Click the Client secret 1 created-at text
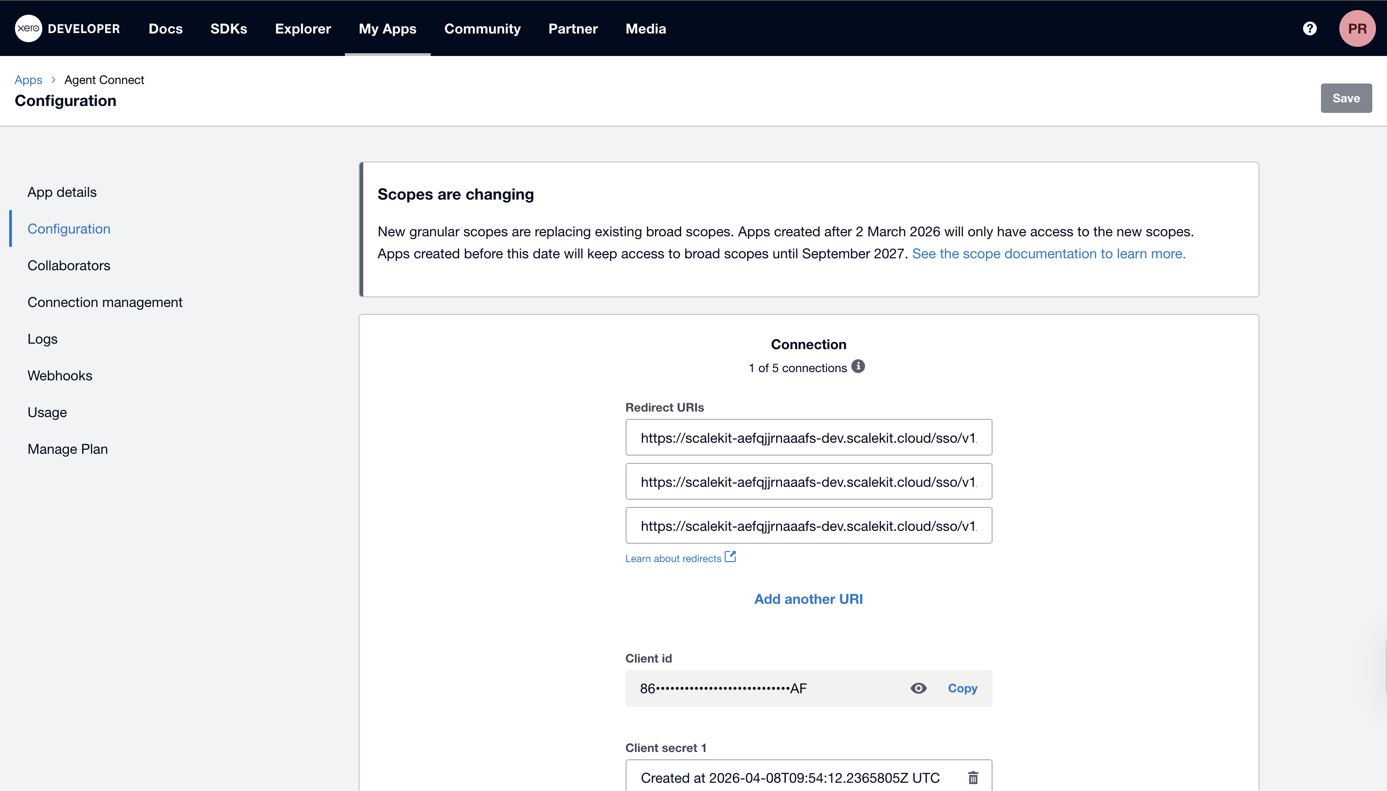 790,777
